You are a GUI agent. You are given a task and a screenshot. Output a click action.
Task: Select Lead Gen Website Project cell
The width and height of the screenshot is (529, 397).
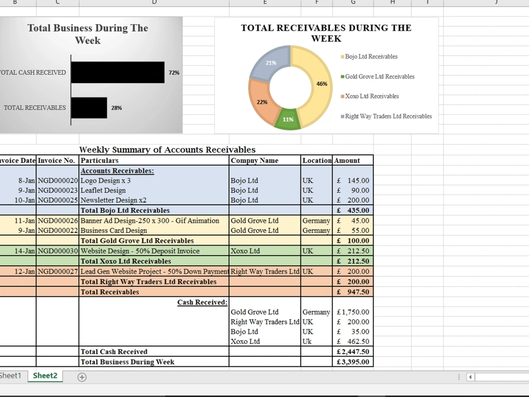click(x=154, y=272)
